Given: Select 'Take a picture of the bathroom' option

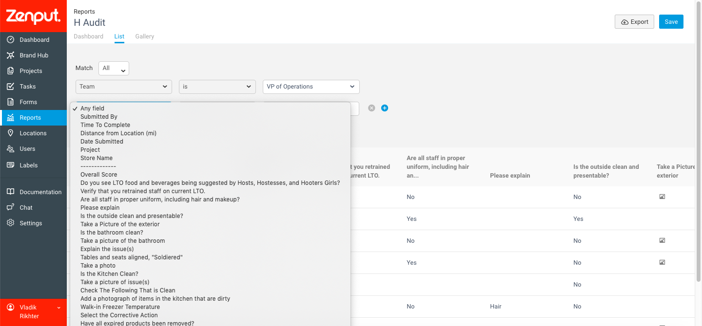Looking at the screenshot, I should tap(210, 241).
